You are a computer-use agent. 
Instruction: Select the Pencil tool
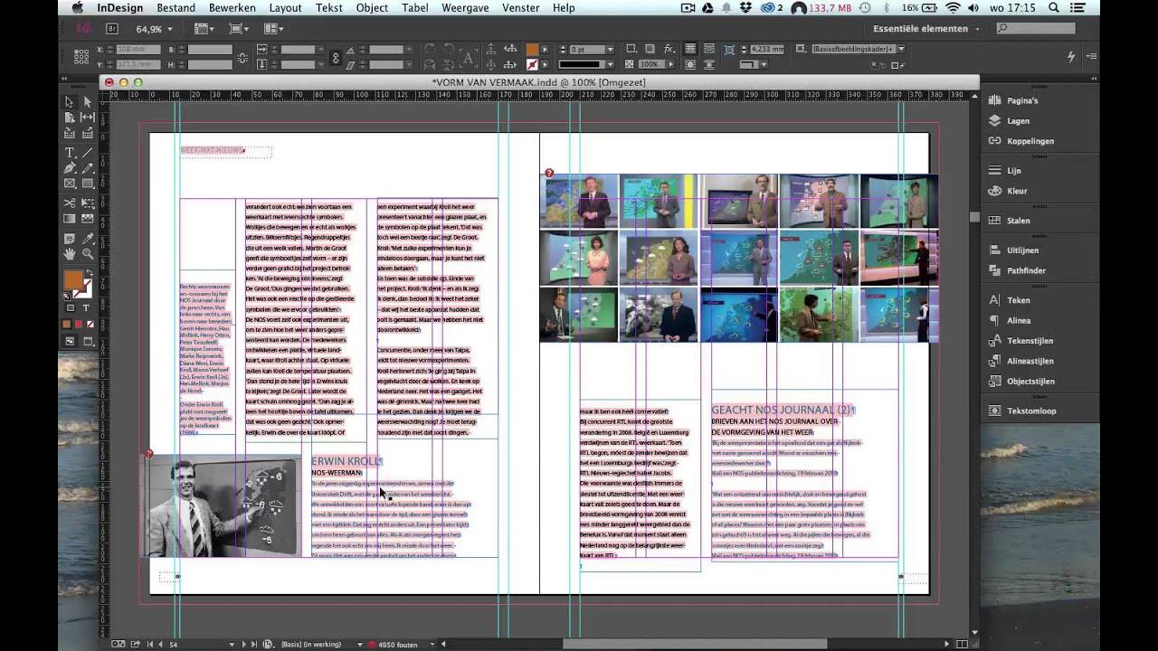click(x=87, y=168)
